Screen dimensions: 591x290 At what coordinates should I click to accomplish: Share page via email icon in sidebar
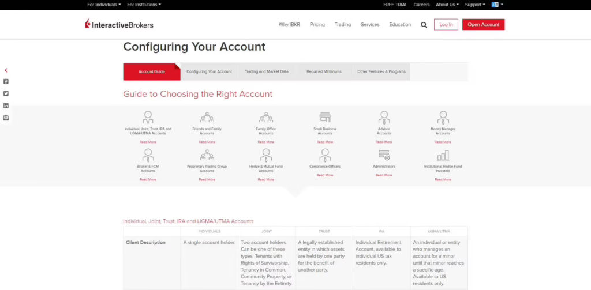[6, 118]
